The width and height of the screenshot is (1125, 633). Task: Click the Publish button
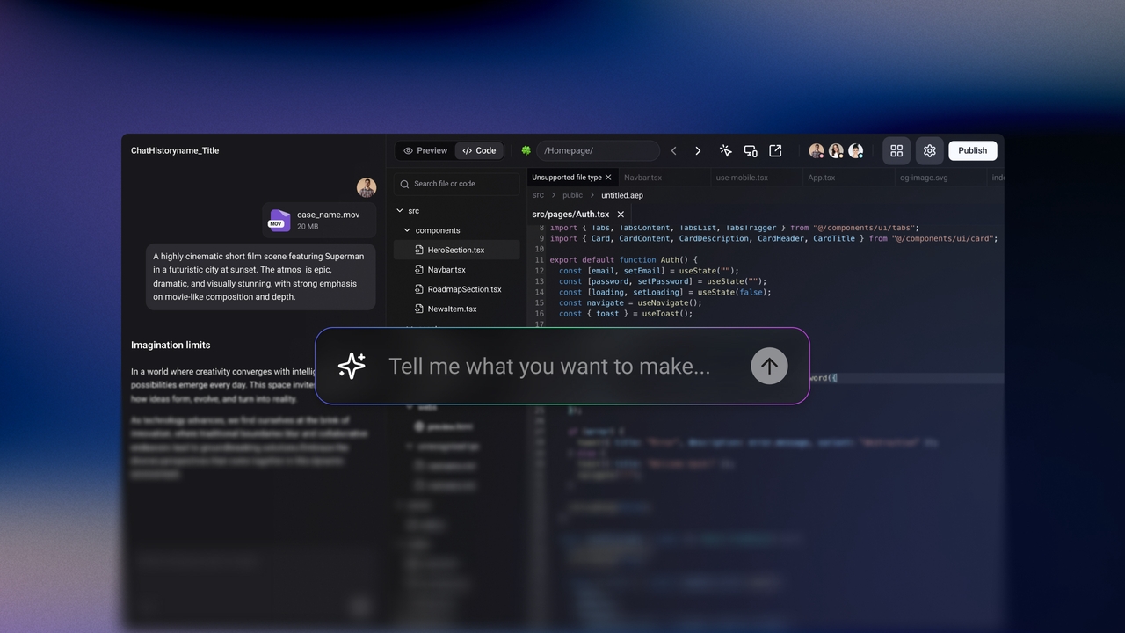click(x=972, y=150)
